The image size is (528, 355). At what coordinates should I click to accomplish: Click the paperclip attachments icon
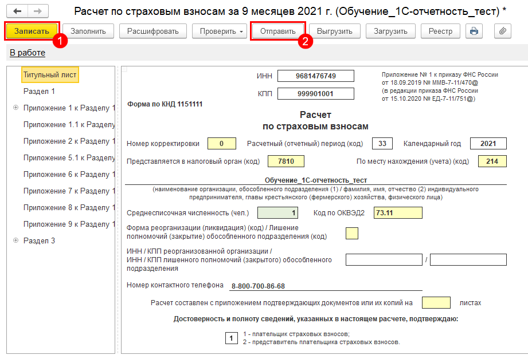click(x=502, y=31)
